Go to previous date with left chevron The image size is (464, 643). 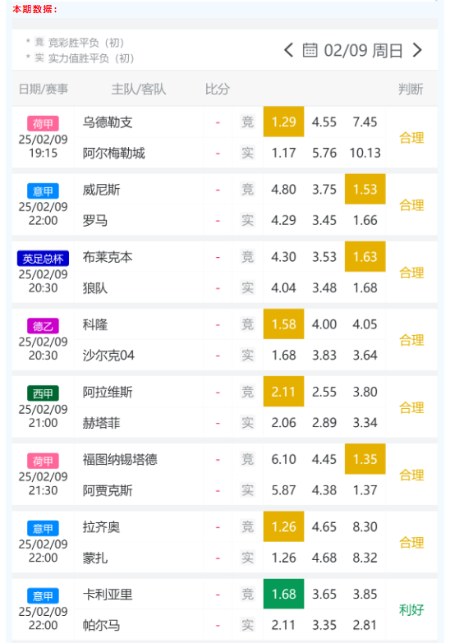288,50
